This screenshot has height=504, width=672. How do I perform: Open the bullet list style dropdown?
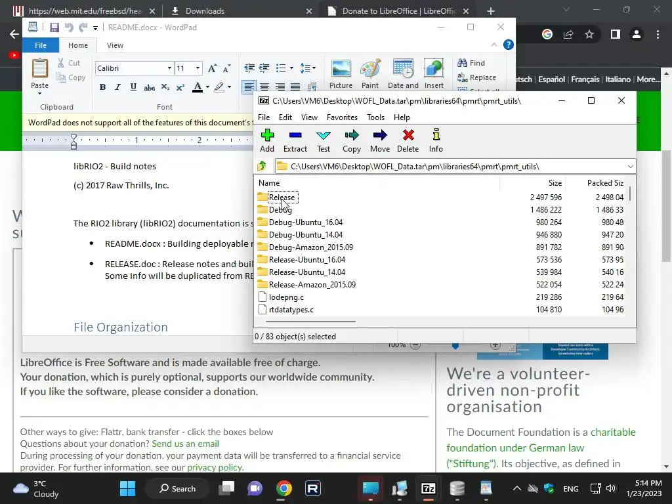coord(292,68)
